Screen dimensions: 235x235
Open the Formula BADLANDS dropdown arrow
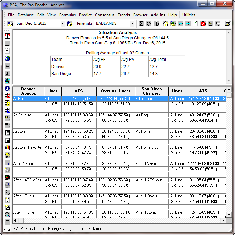click(x=132, y=24)
